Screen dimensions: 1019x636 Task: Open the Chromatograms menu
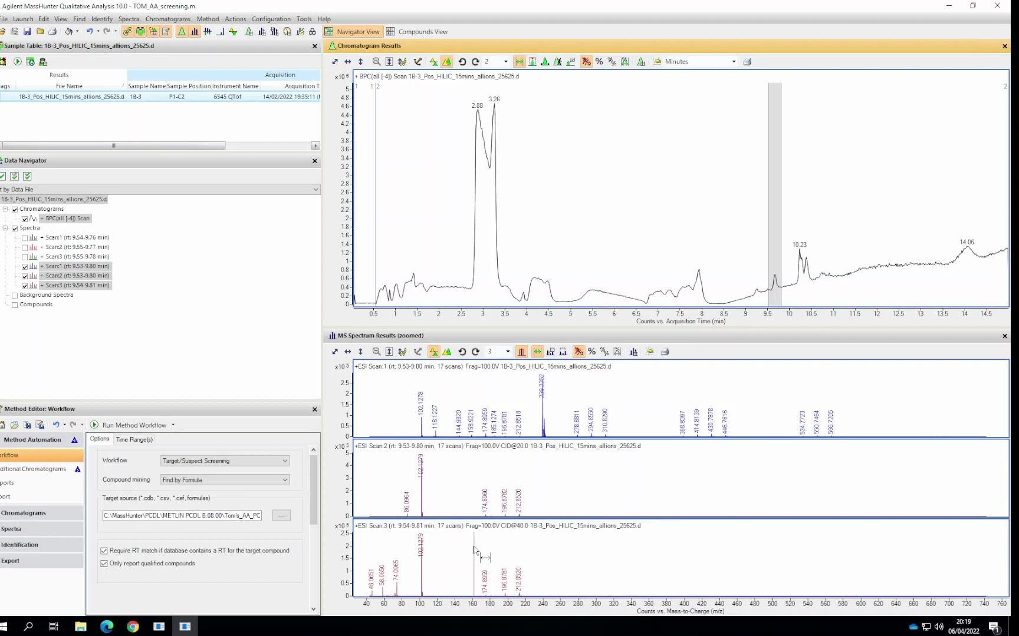point(167,19)
